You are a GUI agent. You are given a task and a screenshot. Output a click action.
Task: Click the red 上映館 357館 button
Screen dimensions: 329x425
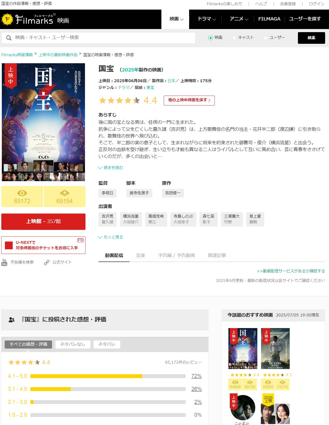coord(43,222)
